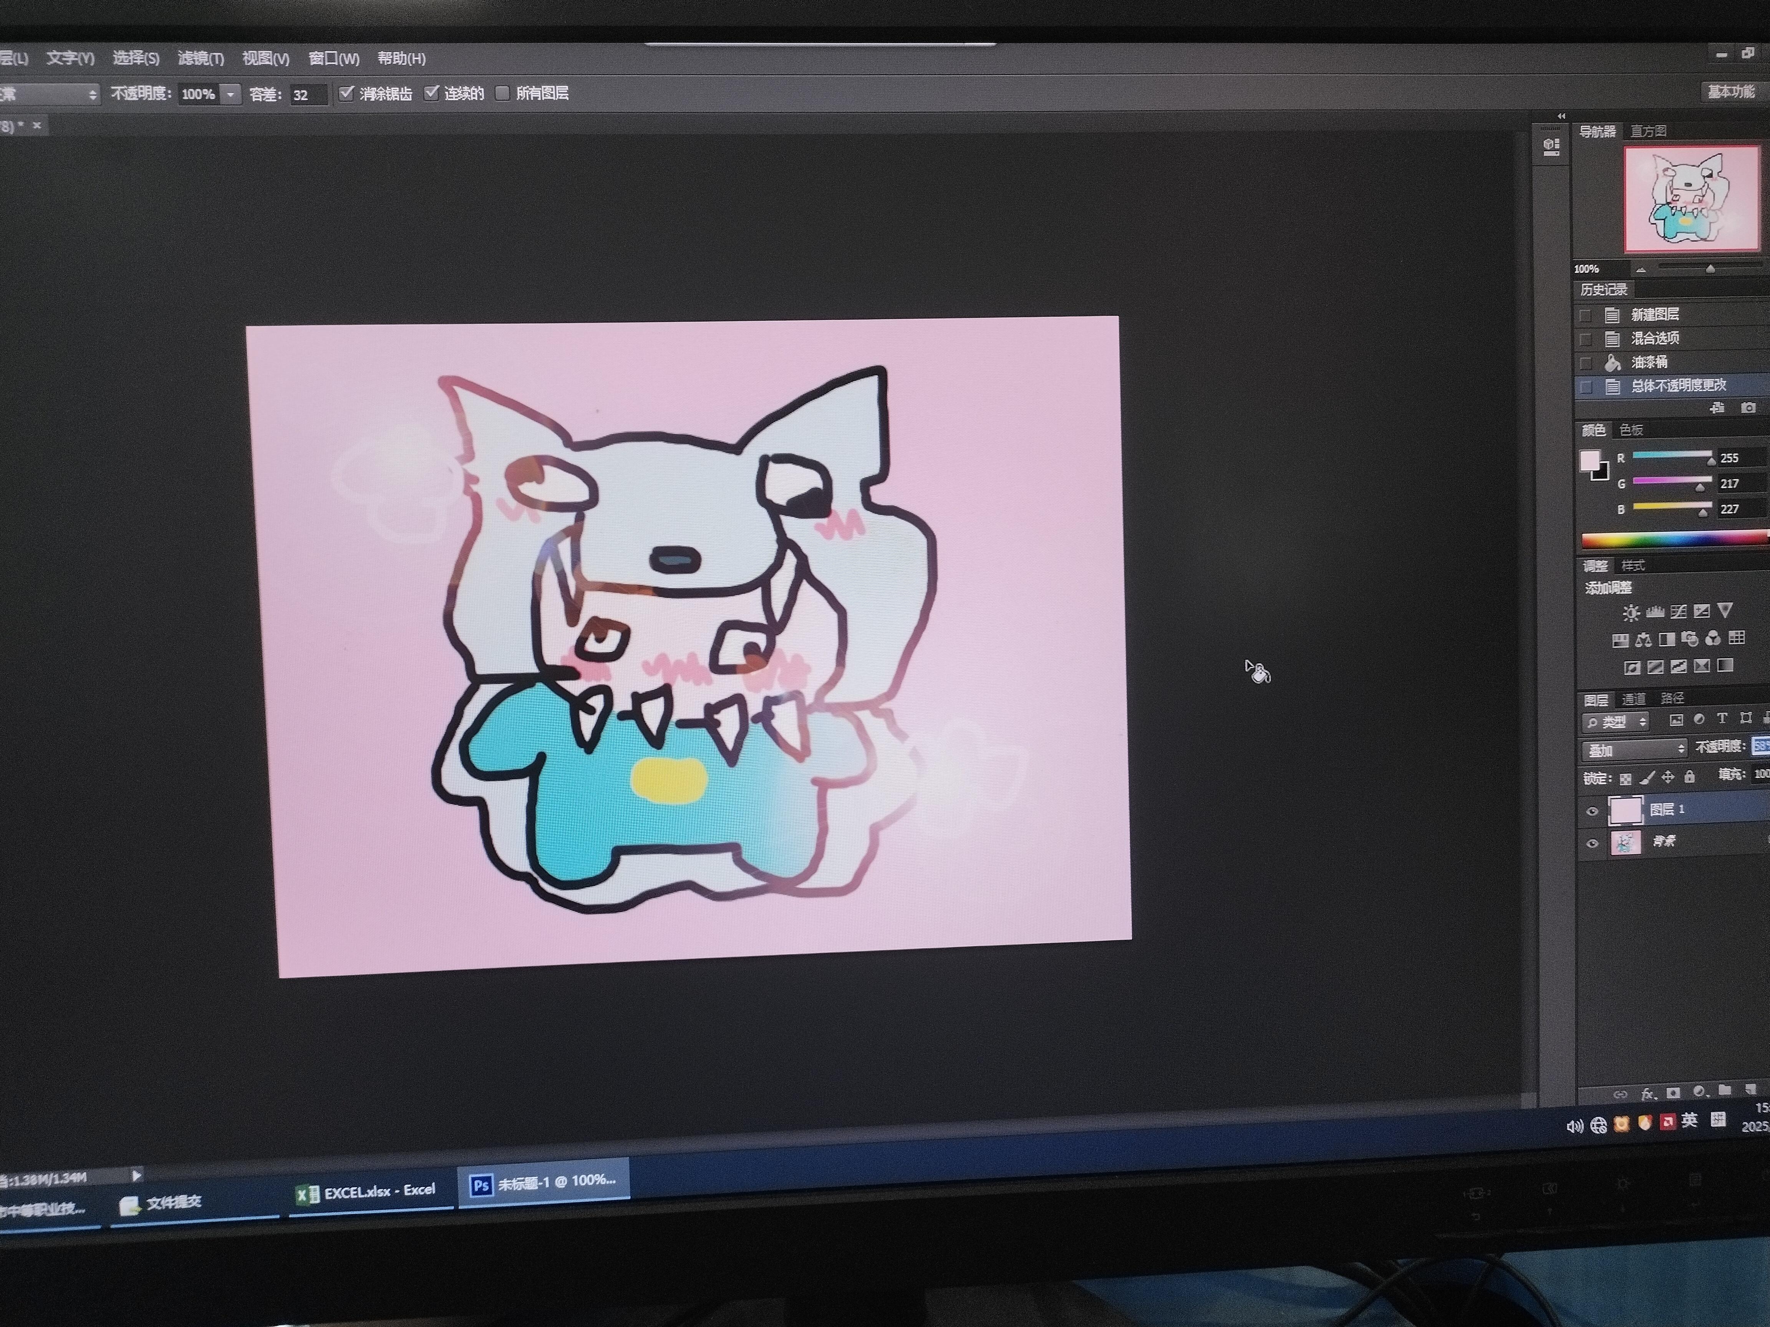
Task: Click the layer fx style icon
Action: coord(1647,1093)
